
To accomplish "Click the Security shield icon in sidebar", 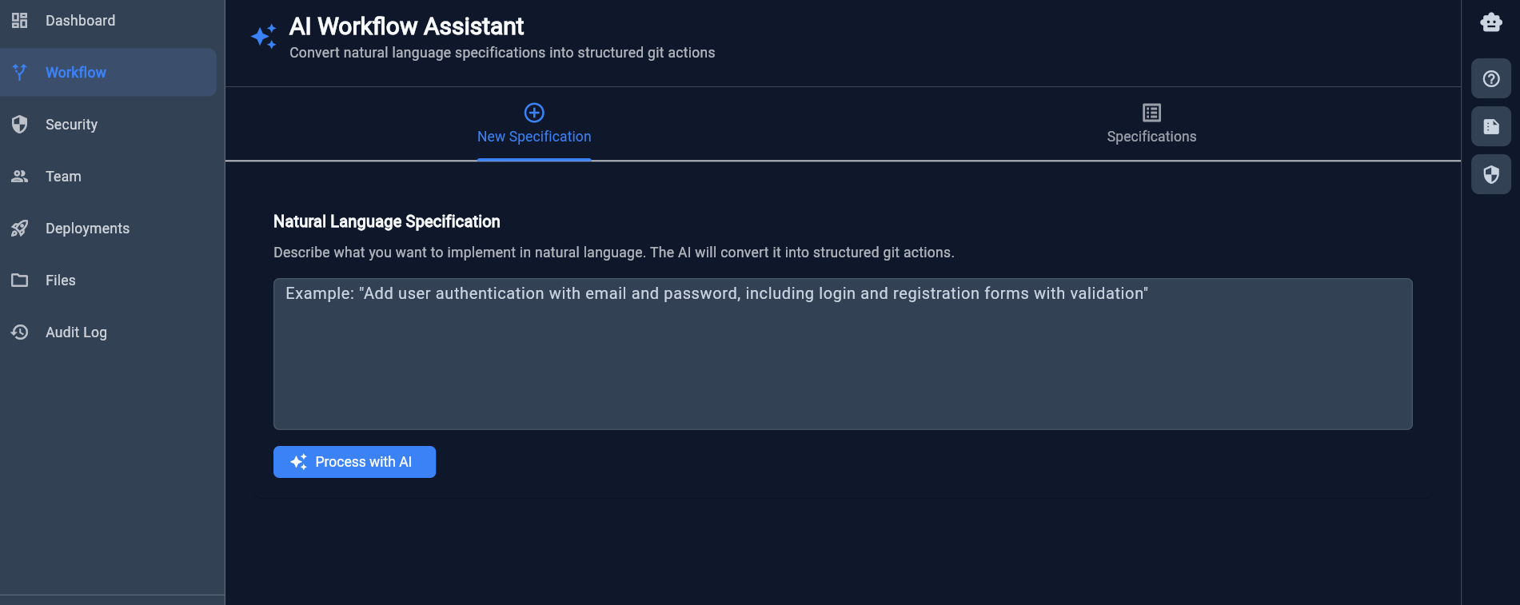I will tap(20, 125).
